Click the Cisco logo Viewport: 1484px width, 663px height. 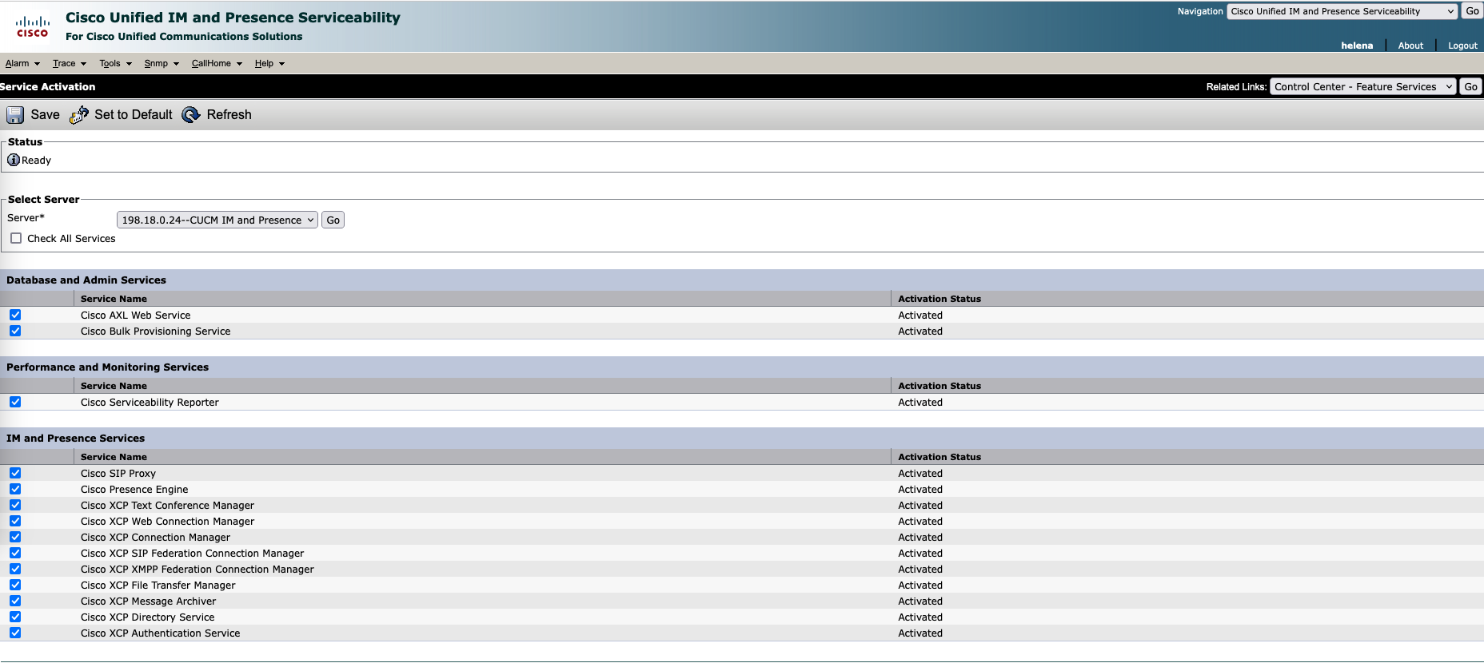[x=33, y=27]
